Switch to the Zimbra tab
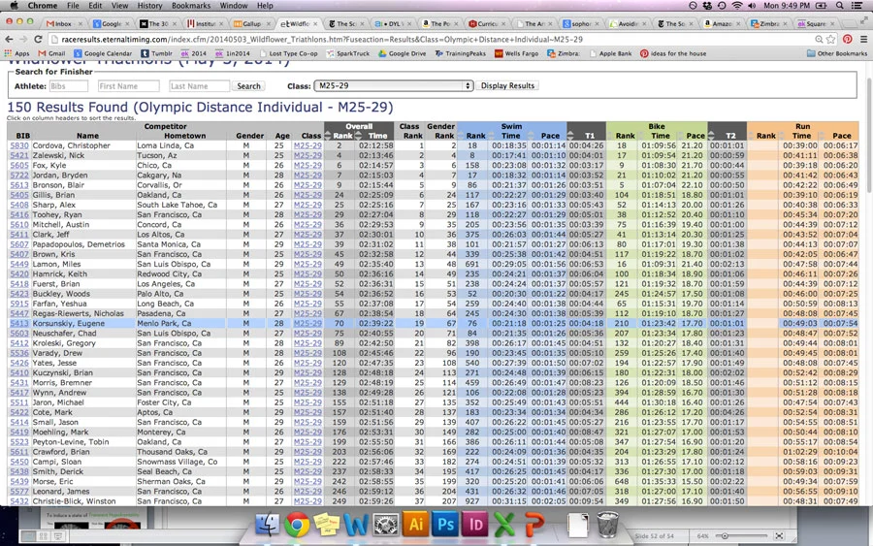 [x=769, y=24]
